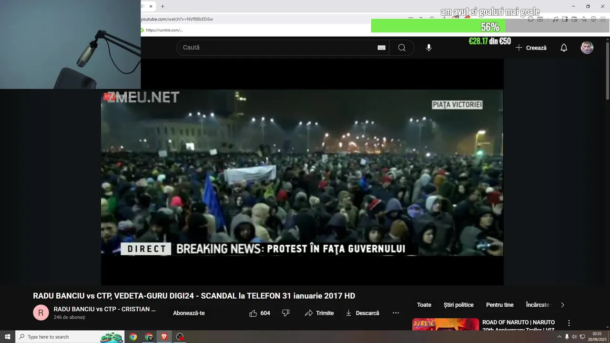Open system volume speaker icon
This screenshot has height=343, width=610.
coord(574,337)
